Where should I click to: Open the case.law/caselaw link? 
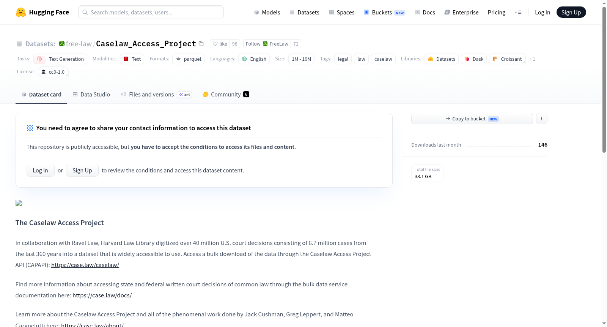pyautogui.click(x=85, y=265)
